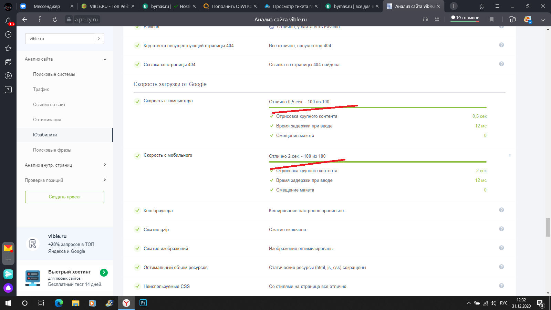Image resolution: width=551 pixels, height=310 pixels.
Task: Open browser history clock icon
Action: tap(8, 34)
